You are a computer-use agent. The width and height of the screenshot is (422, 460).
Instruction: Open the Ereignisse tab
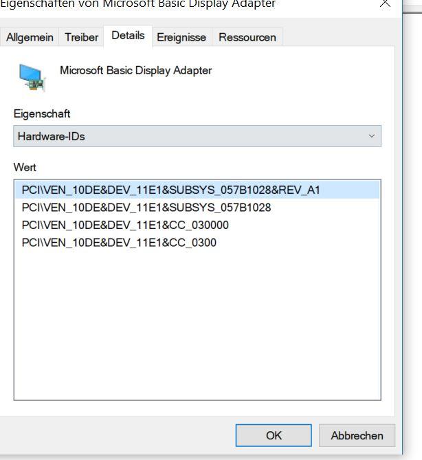182,37
